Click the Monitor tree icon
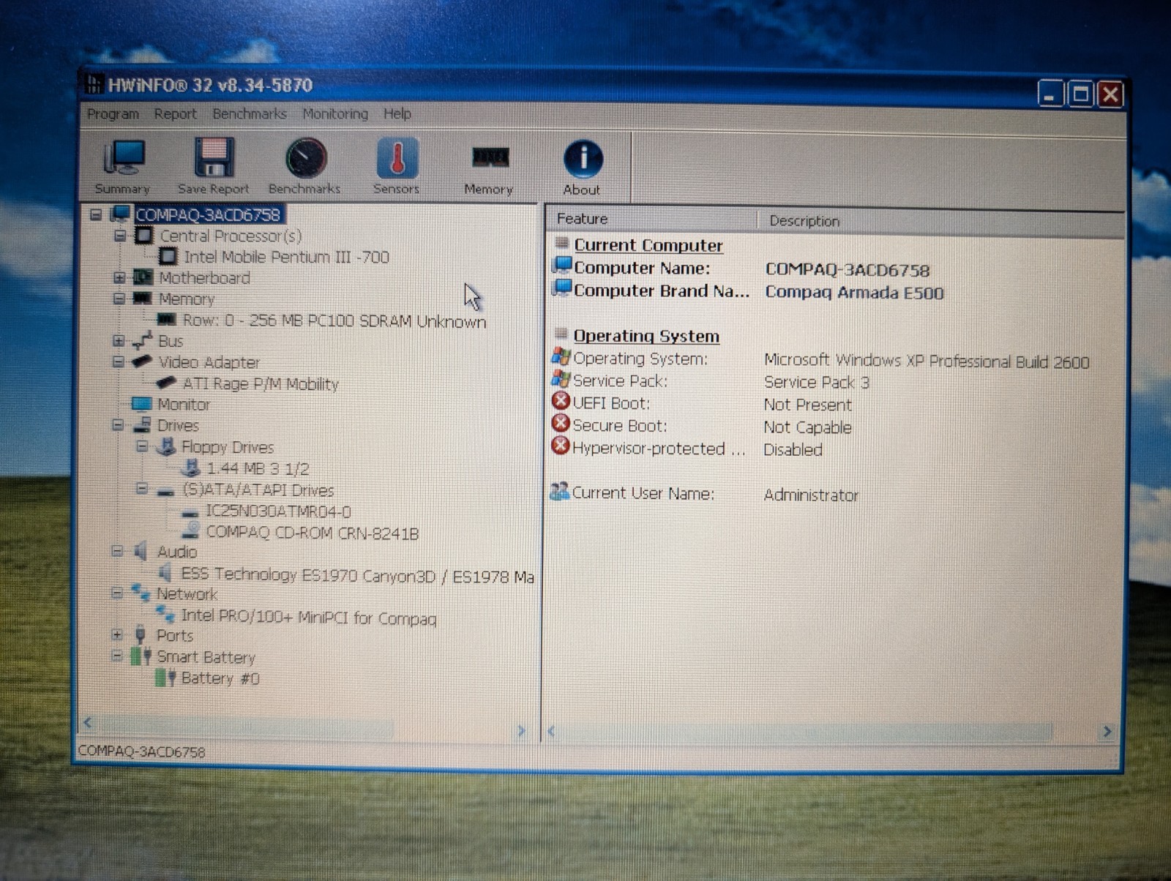Viewport: 1171px width, 881px height. click(141, 404)
